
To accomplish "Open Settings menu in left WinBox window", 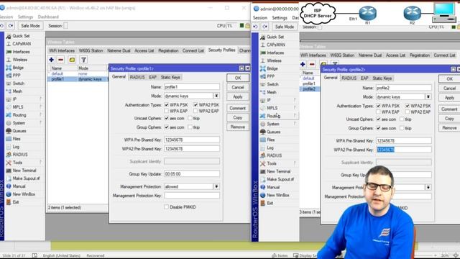I will click(25, 17).
